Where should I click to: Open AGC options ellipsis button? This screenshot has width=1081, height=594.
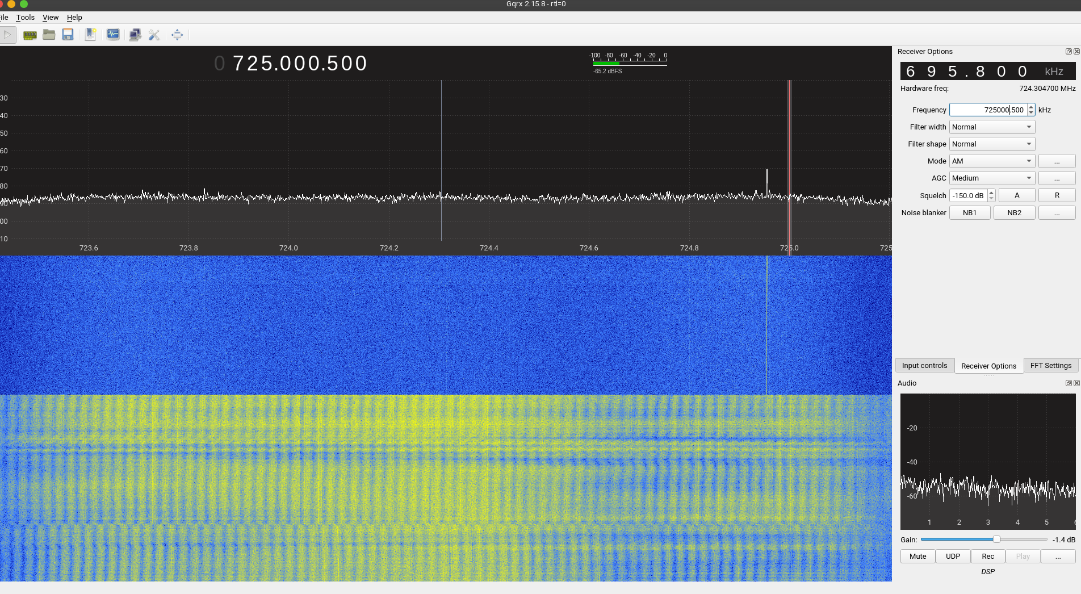pos(1057,178)
